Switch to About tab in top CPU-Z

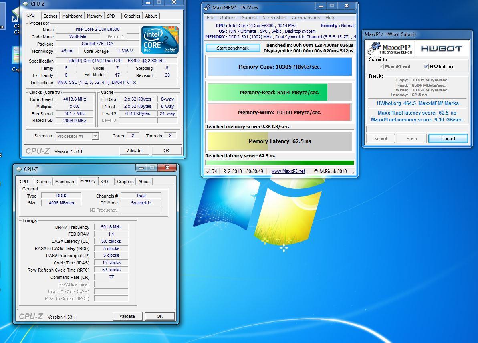click(x=151, y=16)
